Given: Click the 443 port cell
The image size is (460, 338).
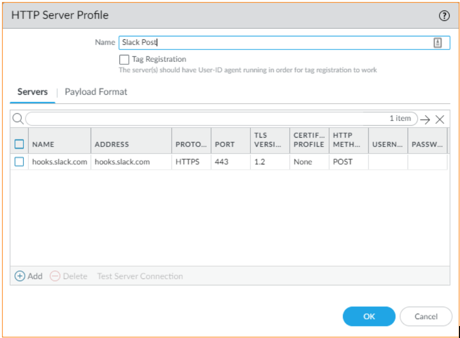Looking at the screenshot, I should click(230, 162).
